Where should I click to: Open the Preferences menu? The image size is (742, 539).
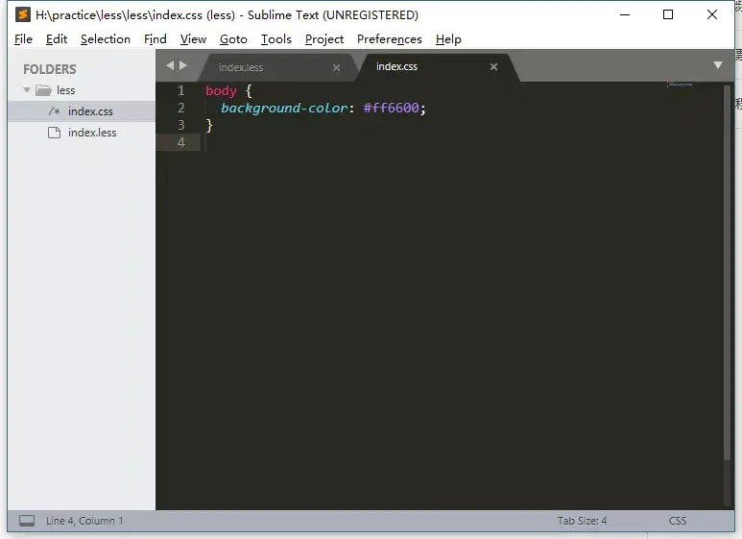point(390,39)
